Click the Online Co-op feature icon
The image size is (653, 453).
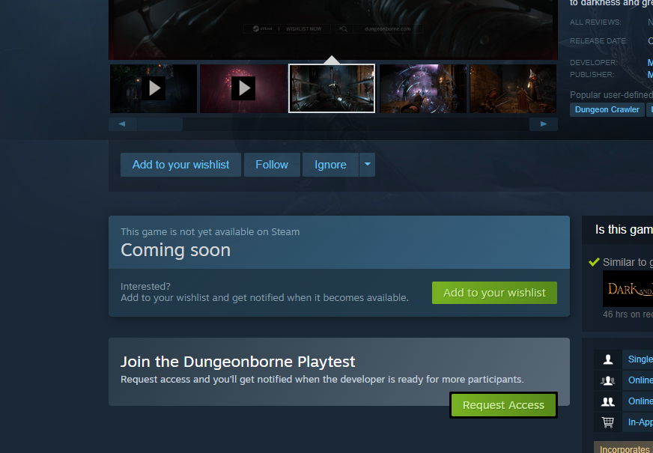[607, 401]
